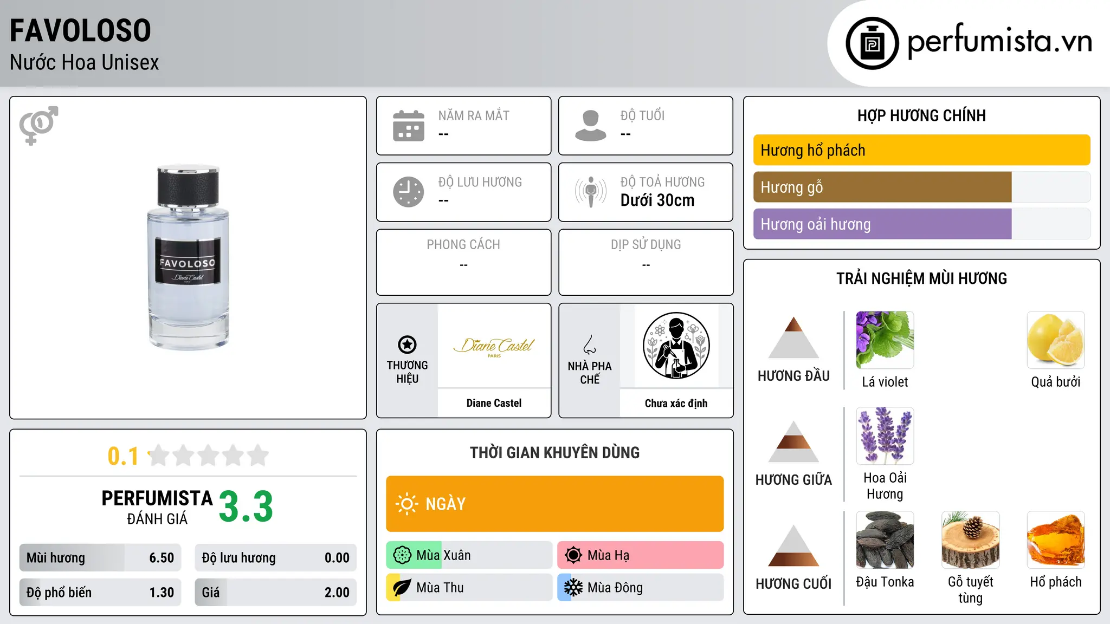
Task: Select the Ngày time-of-day bar
Action: (554, 504)
